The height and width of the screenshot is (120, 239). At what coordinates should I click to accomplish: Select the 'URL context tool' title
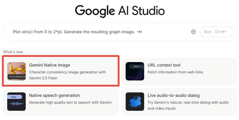[x=164, y=65]
